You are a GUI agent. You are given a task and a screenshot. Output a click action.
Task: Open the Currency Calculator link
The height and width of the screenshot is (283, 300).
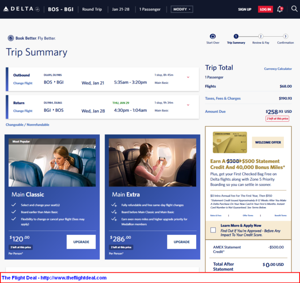tap(278, 69)
